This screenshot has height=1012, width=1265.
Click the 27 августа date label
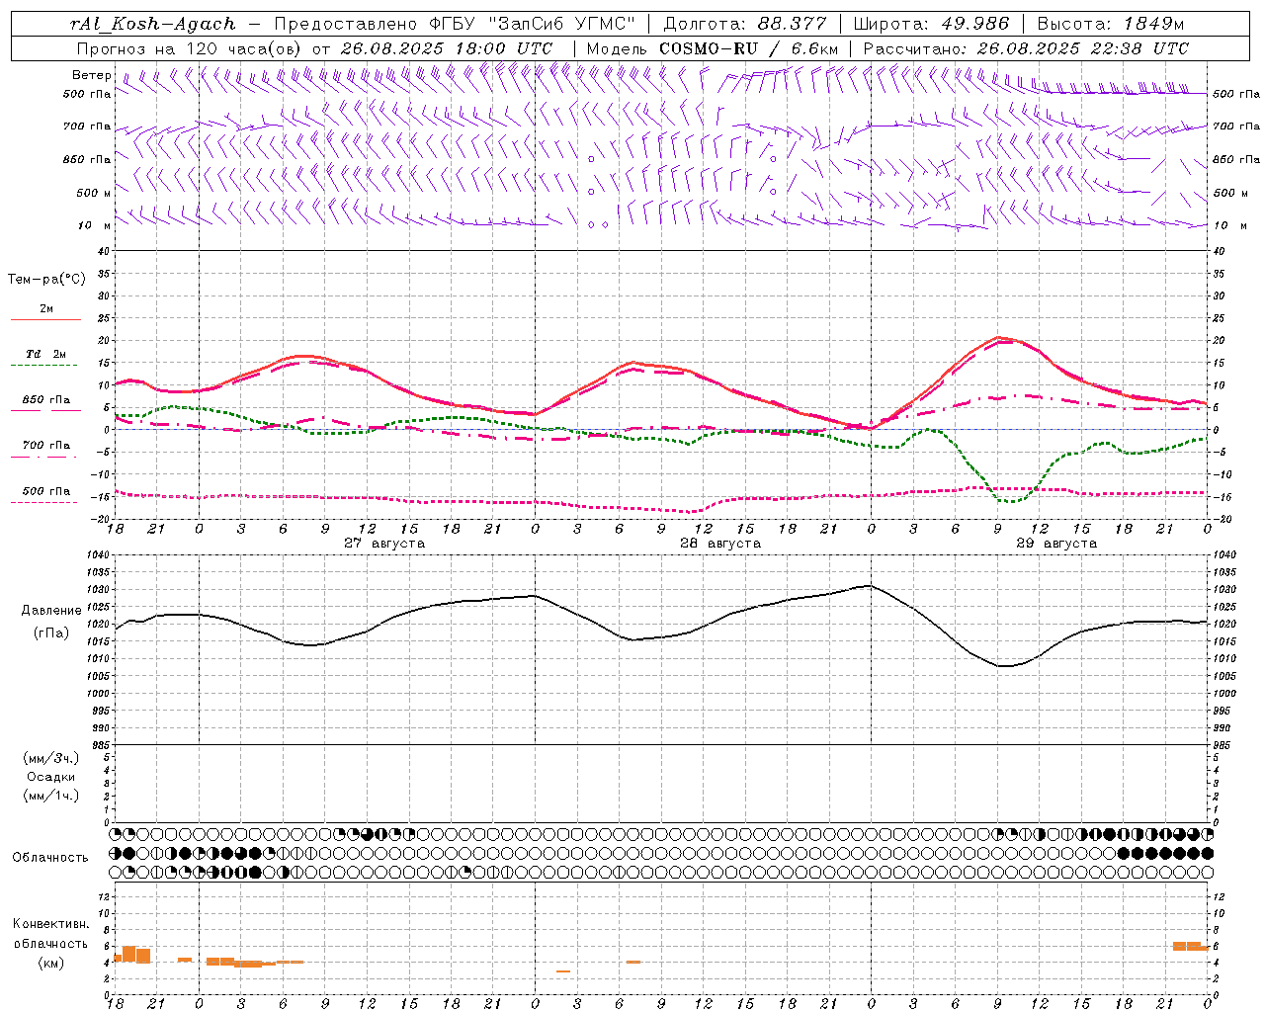(x=384, y=544)
